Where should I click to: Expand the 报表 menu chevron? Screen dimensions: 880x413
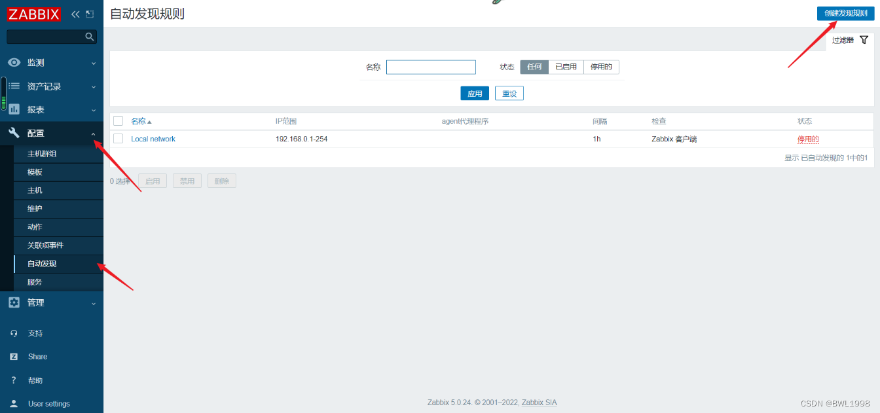tap(93, 110)
